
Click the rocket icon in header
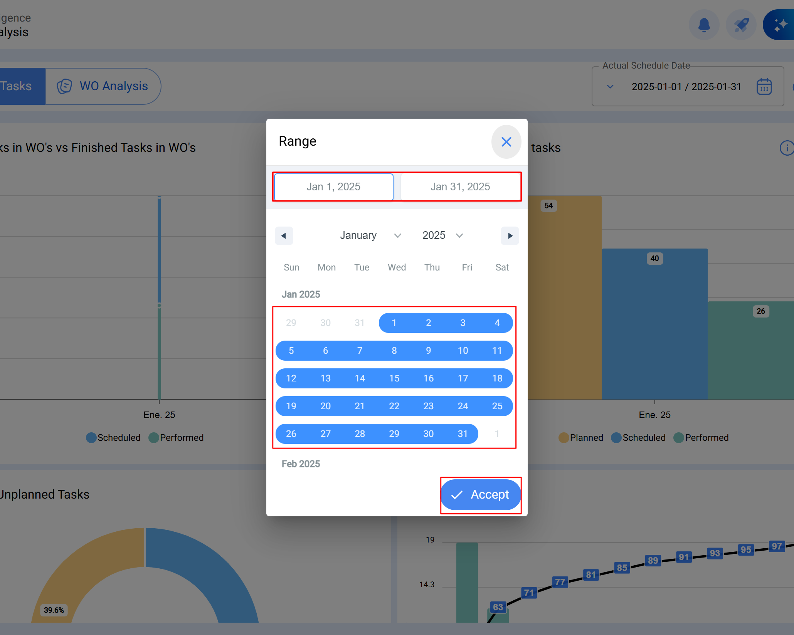point(741,25)
